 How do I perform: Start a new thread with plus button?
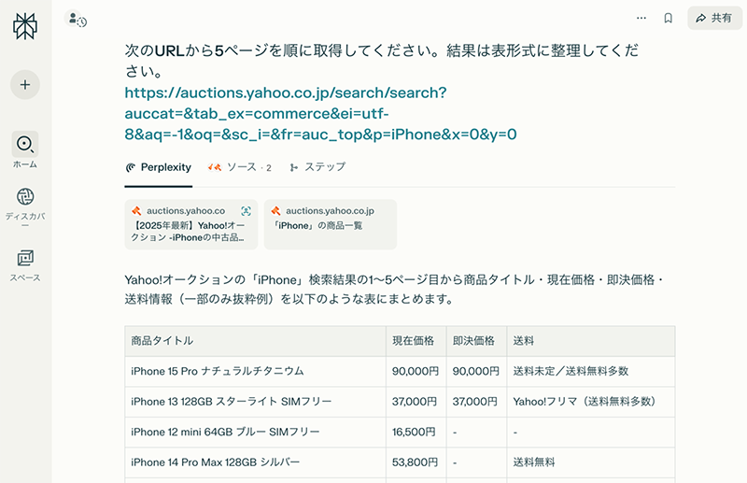tap(25, 84)
